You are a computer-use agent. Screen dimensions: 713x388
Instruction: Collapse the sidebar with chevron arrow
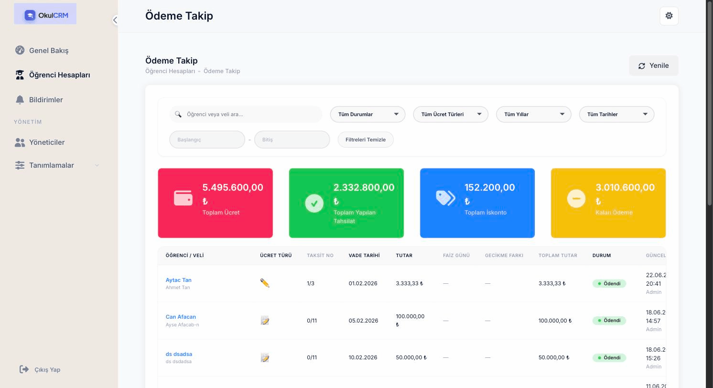click(115, 20)
